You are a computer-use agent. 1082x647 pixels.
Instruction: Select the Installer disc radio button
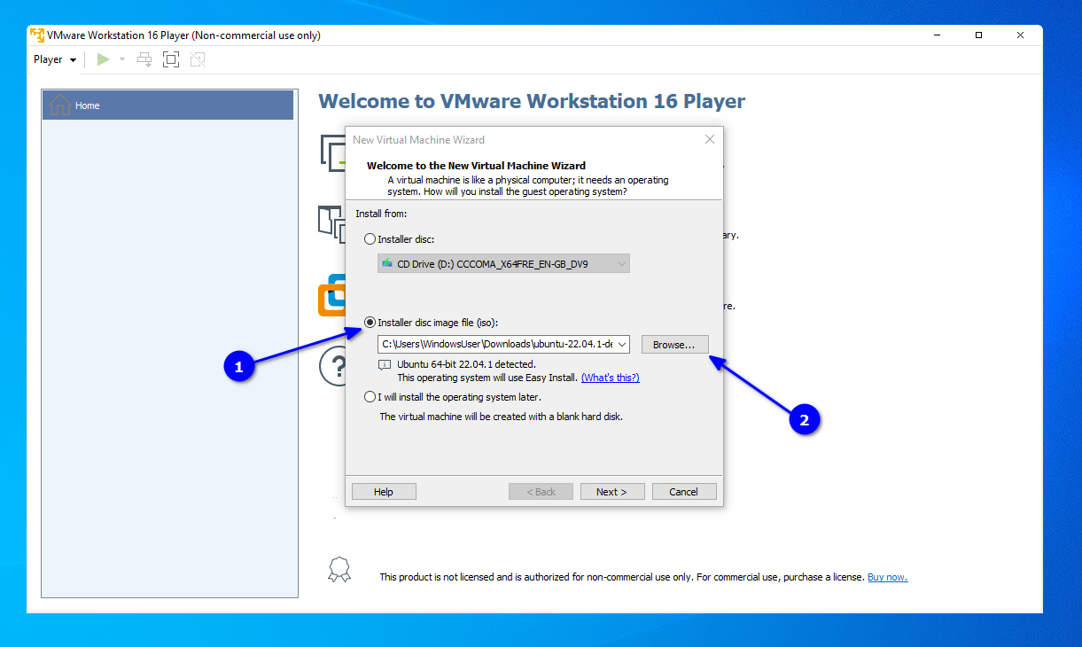(x=370, y=239)
